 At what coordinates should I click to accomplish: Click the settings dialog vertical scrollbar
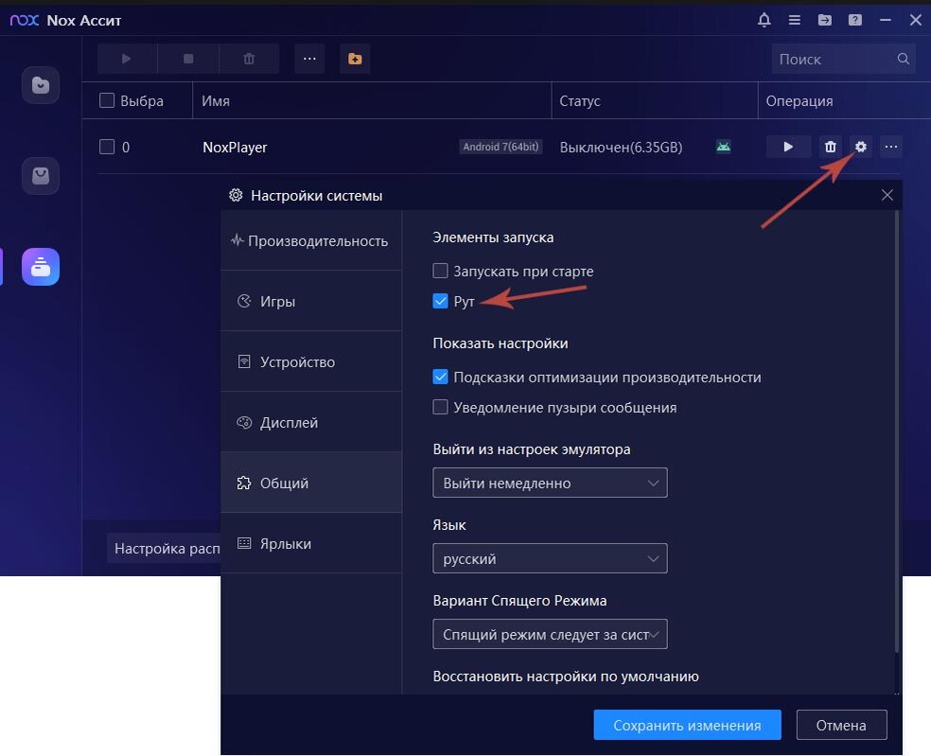897,431
